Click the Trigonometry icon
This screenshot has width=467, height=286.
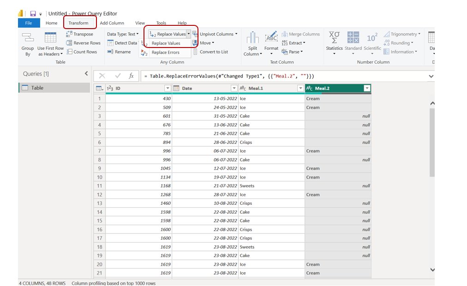point(387,34)
